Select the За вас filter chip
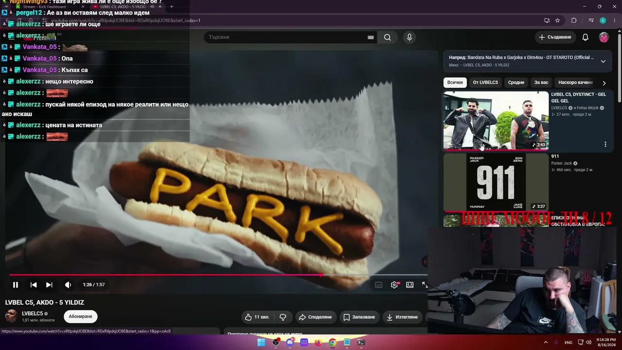622x350 pixels. (541, 83)
